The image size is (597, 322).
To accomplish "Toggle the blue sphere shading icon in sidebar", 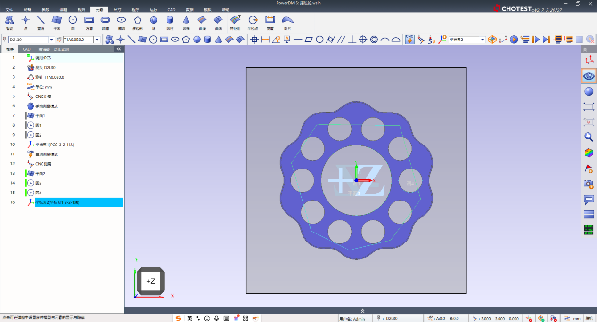I will pos(589,91).
